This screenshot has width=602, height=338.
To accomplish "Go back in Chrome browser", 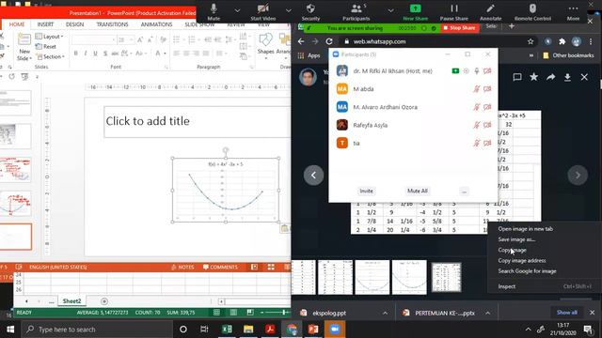I will point(301,41).
